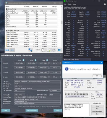The width and height of the screenshot is (107, 118).
Task: Click the Save button in AIDA64 benchmark
Action: pyautogui.click(x=6, y=110)
